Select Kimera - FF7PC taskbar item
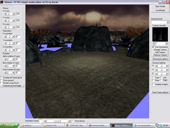The height and width of the screenshot is (128, 170). coord(121,126)
